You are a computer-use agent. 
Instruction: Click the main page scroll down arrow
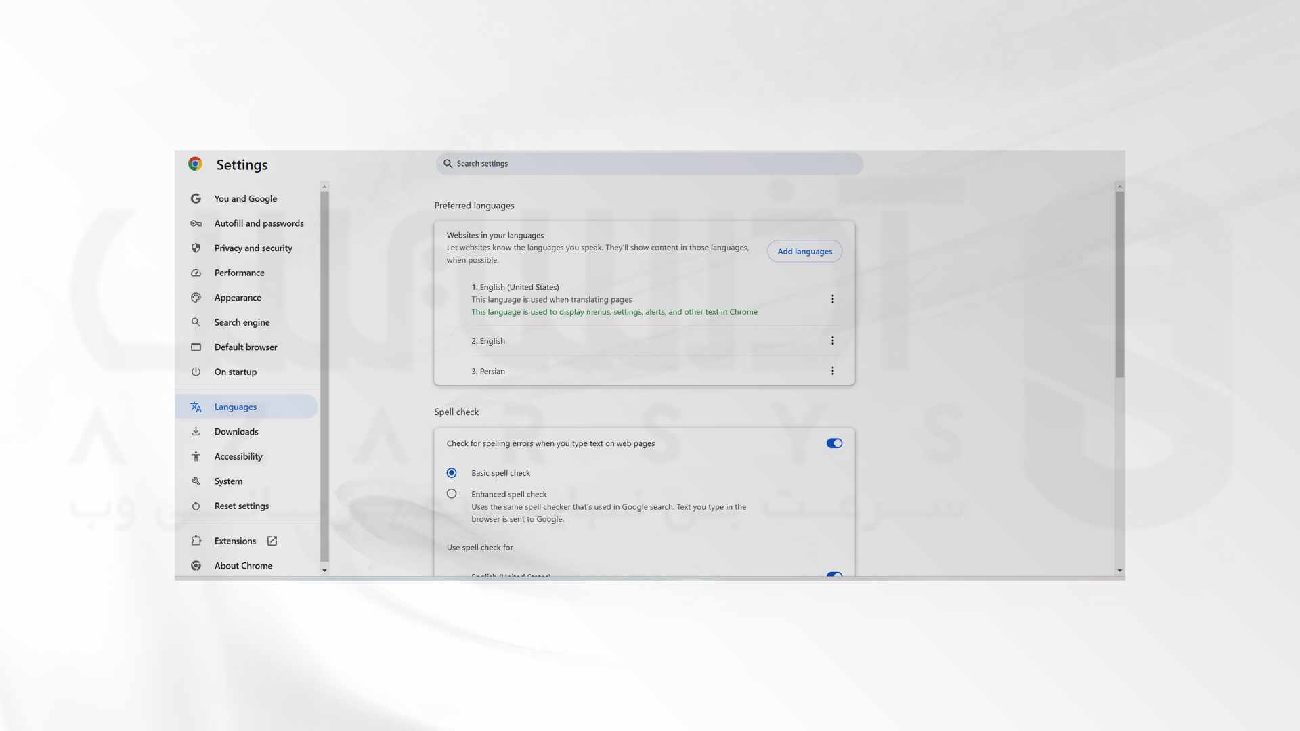click(x=1120, y=571)
